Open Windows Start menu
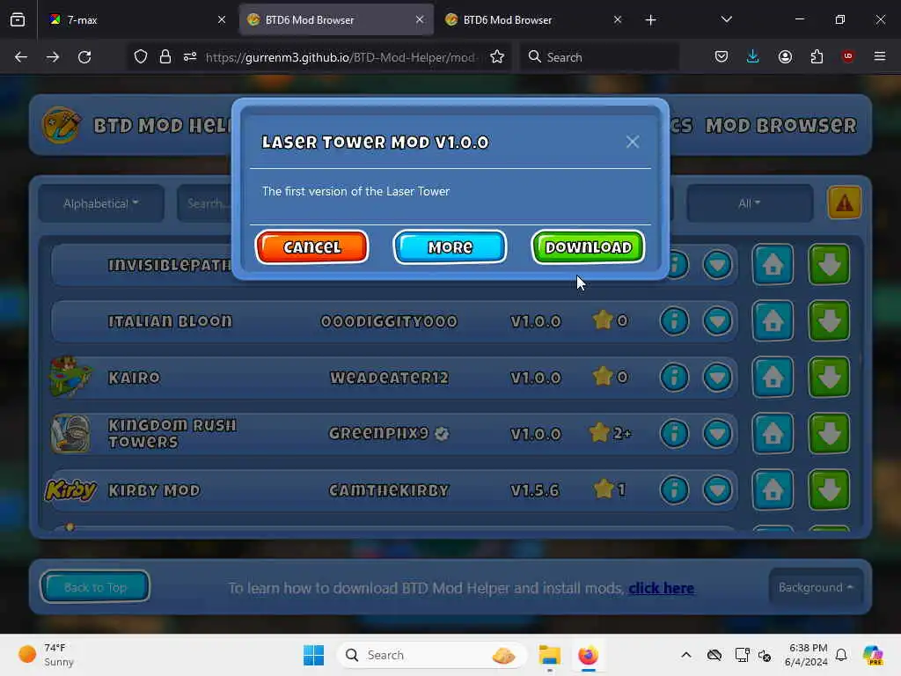Viewport: 901px width, 676px height. (x=314, y=655)
